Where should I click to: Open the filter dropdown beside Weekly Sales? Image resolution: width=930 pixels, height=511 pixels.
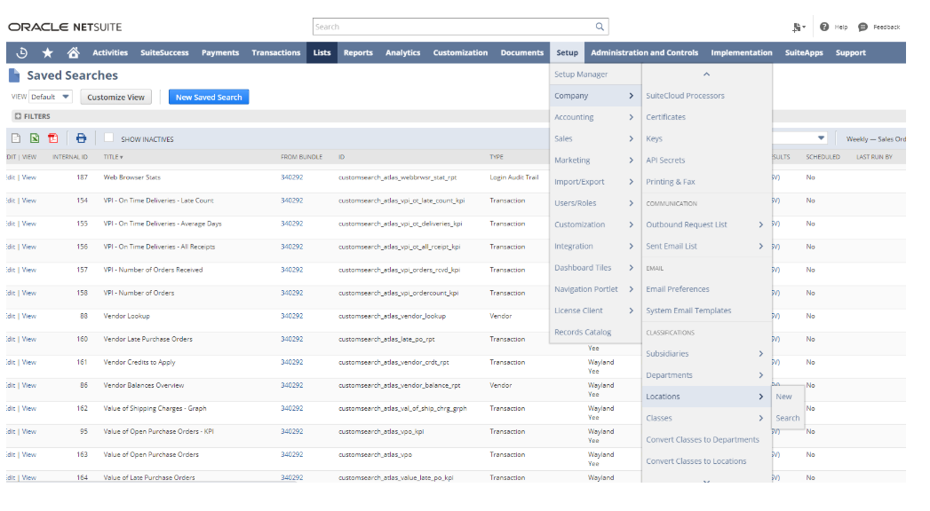point(821,138)
